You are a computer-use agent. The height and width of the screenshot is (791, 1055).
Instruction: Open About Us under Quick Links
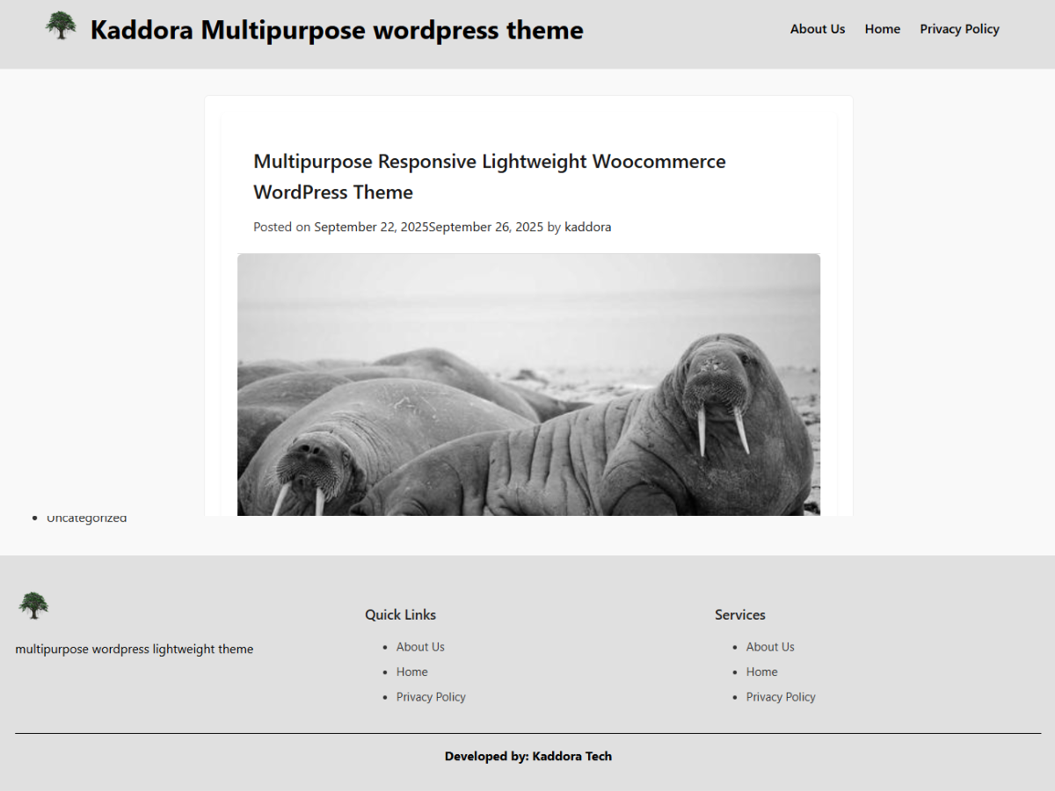[420, 646]
